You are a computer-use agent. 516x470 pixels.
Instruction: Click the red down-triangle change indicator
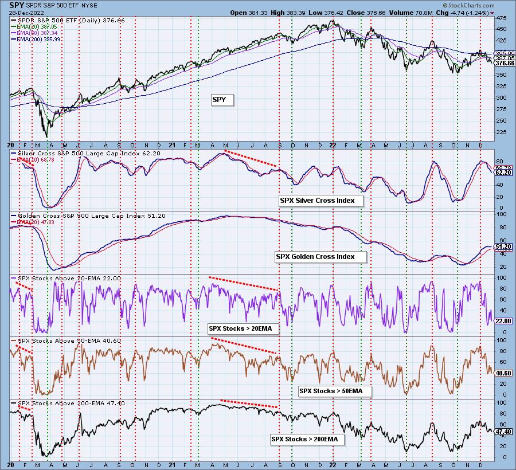[492, 13]
